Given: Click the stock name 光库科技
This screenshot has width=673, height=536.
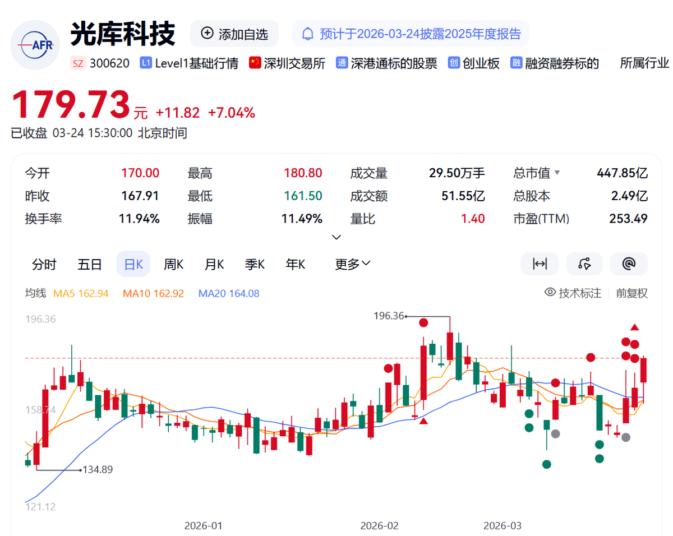Looking at the screenshot, I should click(x=123, y=34).
